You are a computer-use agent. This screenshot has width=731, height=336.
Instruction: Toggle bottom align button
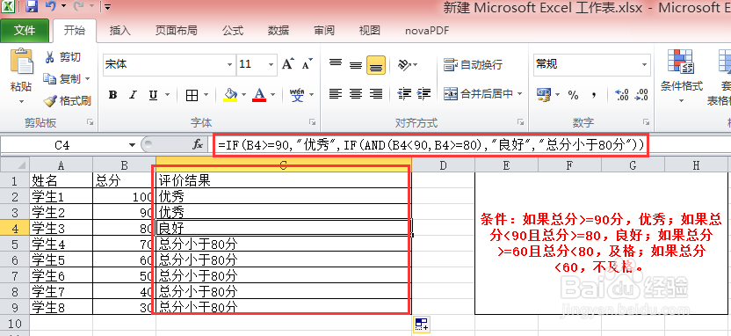[x=376, y=64]
